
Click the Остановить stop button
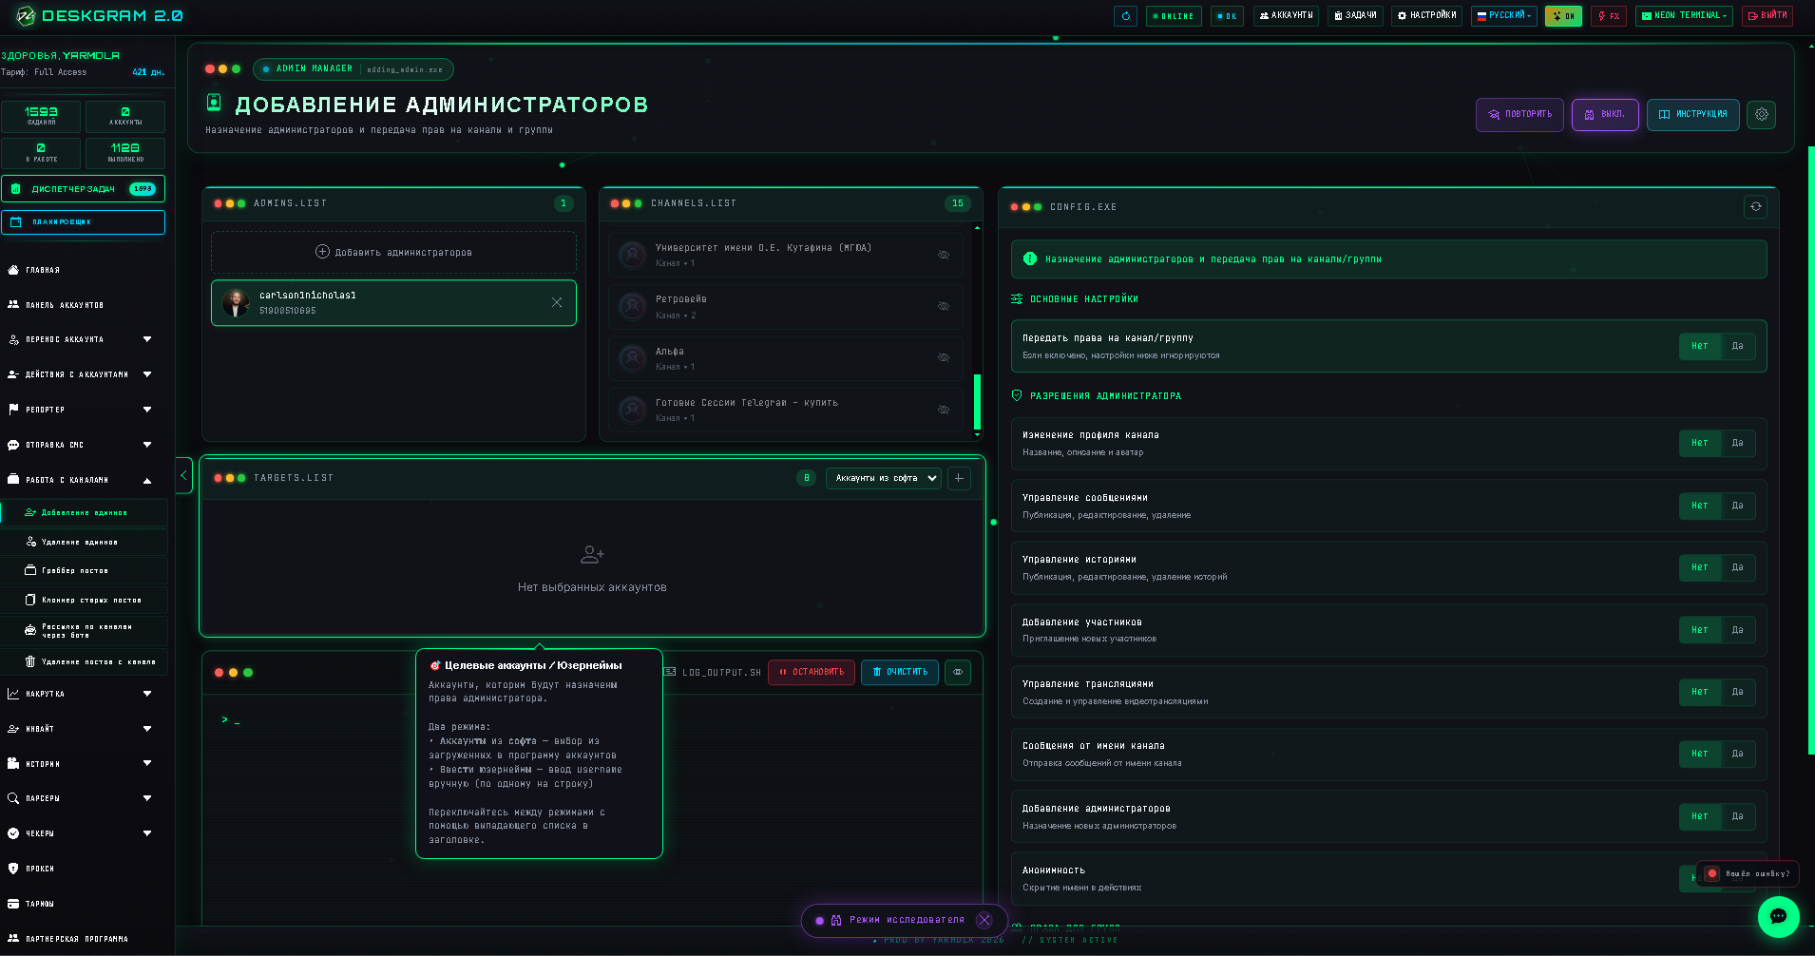pyautogui.click(x=812, y=673)
